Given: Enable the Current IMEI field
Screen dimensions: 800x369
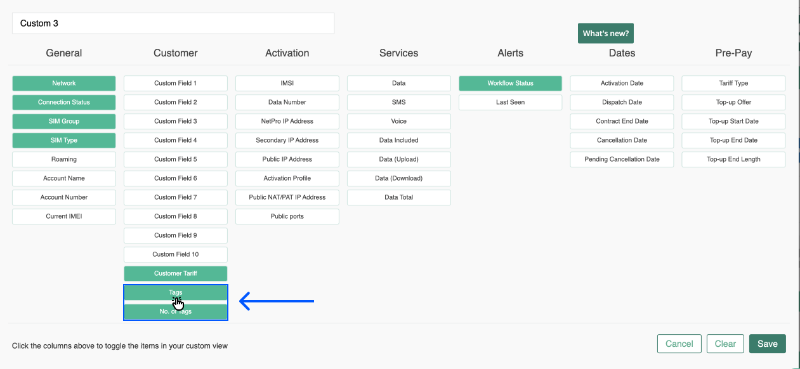Looking at the screenshot, I should tap(63, 216).
